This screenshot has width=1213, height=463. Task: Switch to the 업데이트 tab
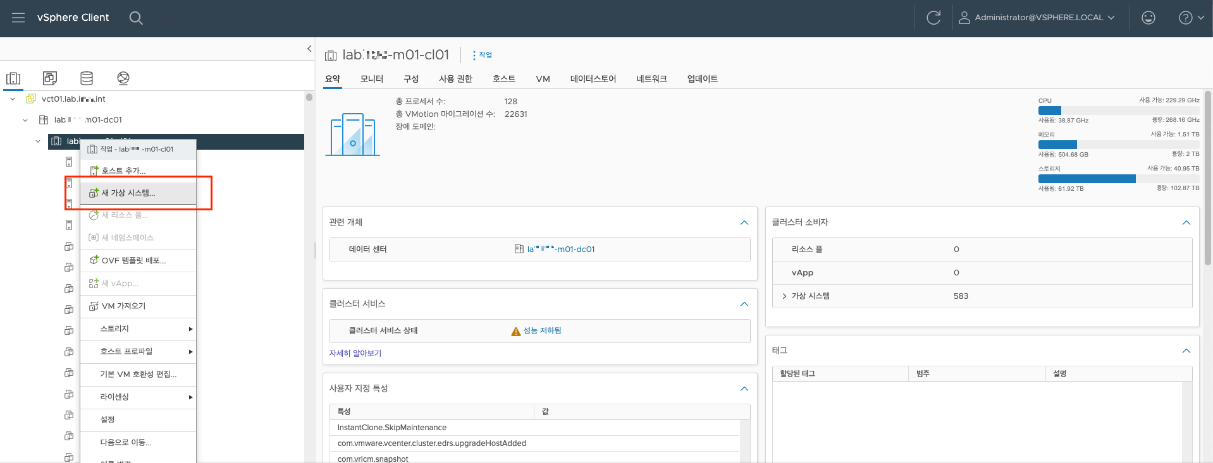click(x=703, y=79)
